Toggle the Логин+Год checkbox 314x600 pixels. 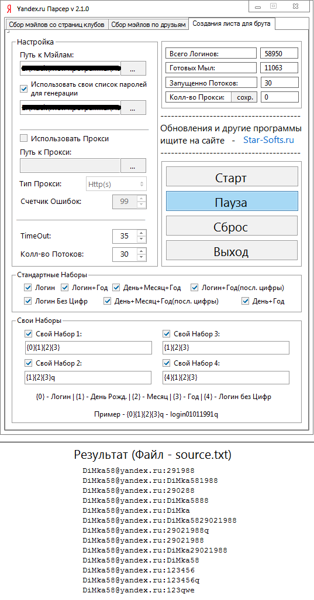click(65, 287)
